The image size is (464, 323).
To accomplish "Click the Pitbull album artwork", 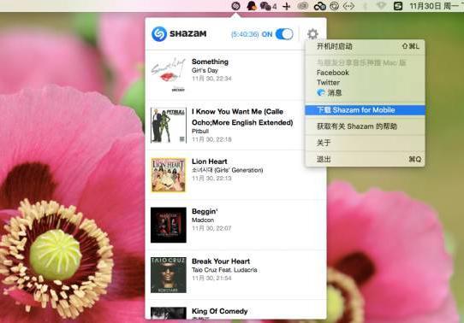I will 169,126.
